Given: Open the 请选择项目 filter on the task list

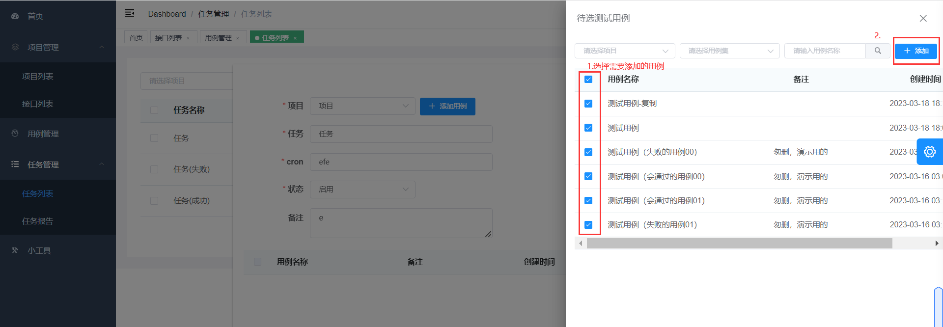Looking at the screenshot, I should point(186,81).
